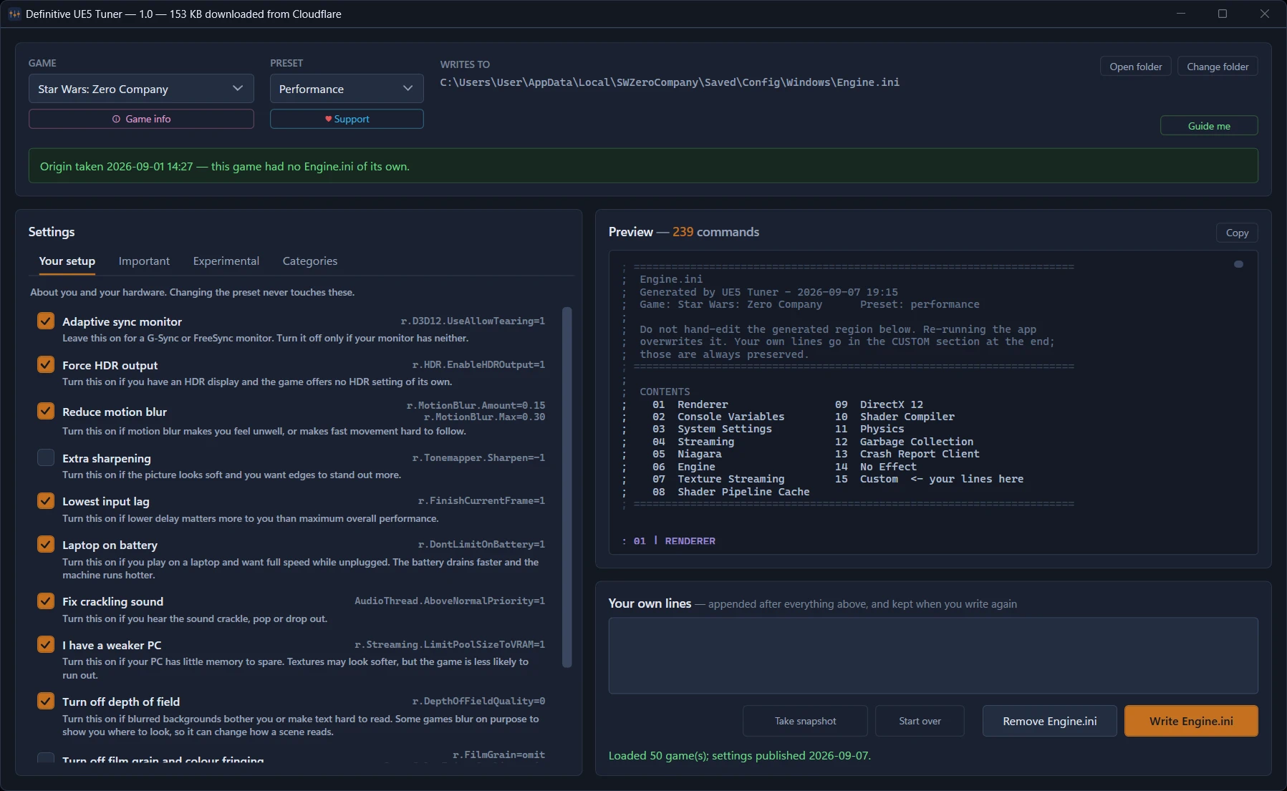This screenshot has width=1287, height=791.
Task: Click the heart icon on Support
Action: pyautogui.click(x=328, y=119)
